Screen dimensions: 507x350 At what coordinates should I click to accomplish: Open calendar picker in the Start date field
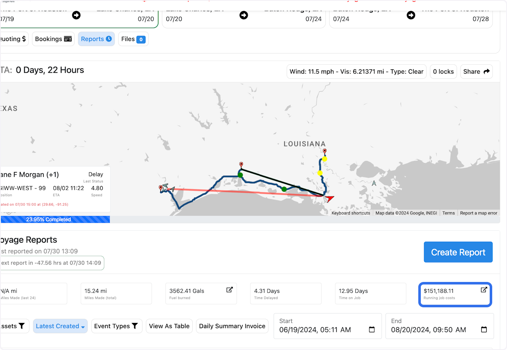[x=372, y=330]
